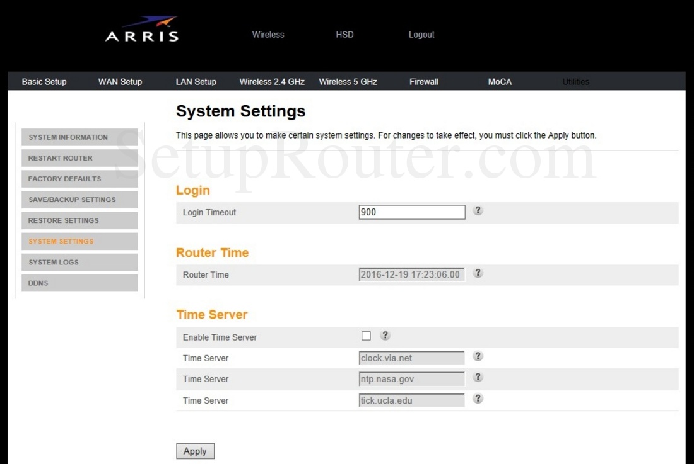Click the Router Time field
The width and height of the screenshot is (694, 464).
coord(411,273)
